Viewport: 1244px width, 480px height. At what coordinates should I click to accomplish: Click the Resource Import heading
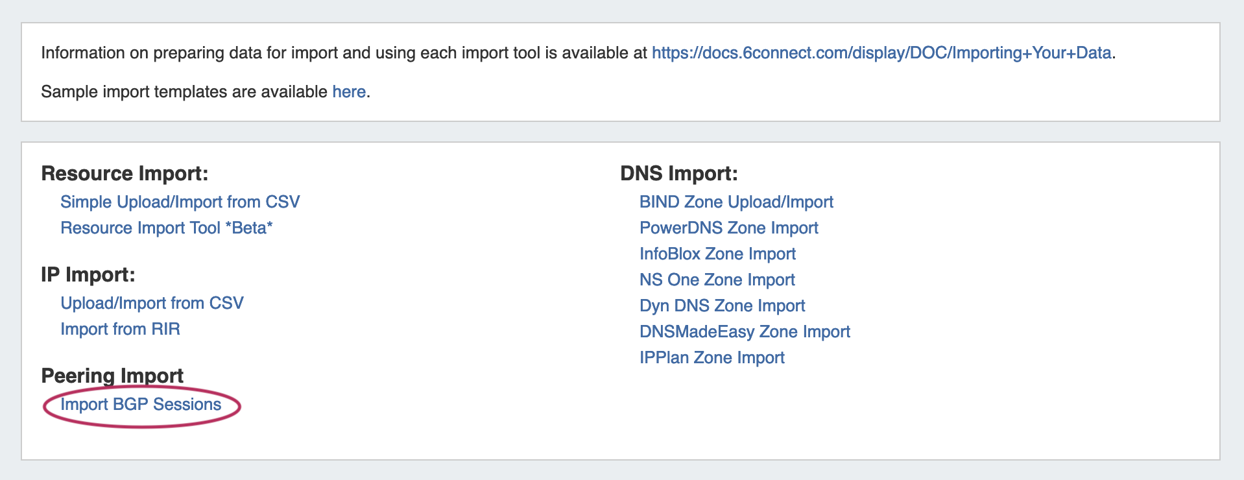pyautogui.click(x=125, y=173)
